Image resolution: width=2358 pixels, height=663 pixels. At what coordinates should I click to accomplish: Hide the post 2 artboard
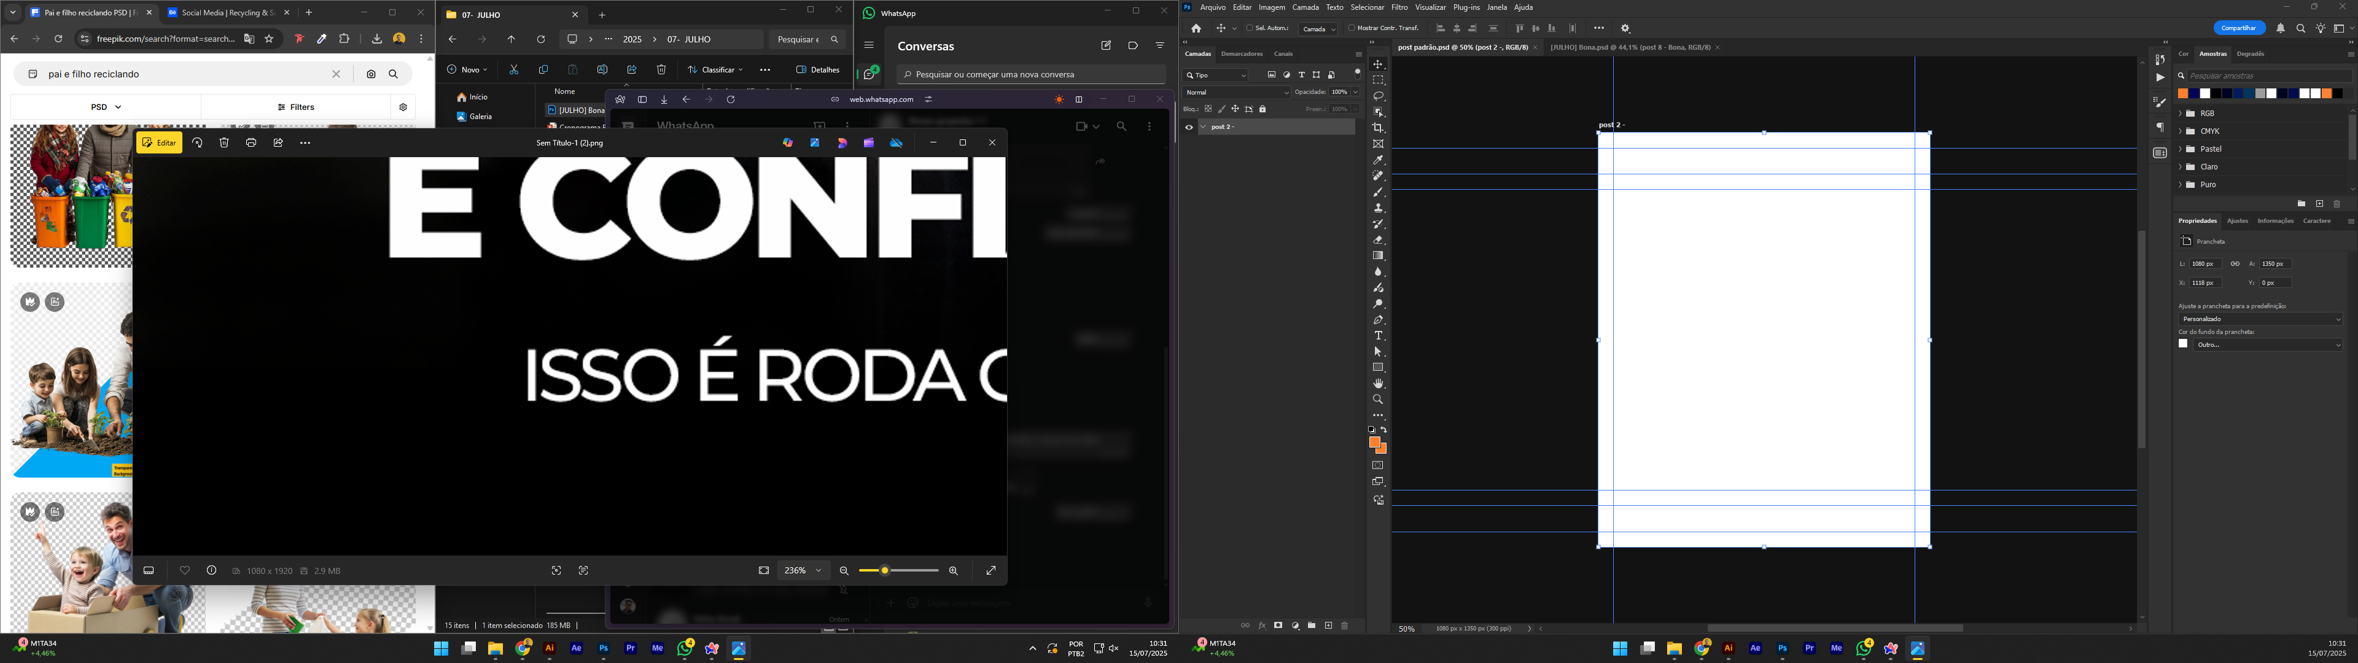tap(1189, 127)
